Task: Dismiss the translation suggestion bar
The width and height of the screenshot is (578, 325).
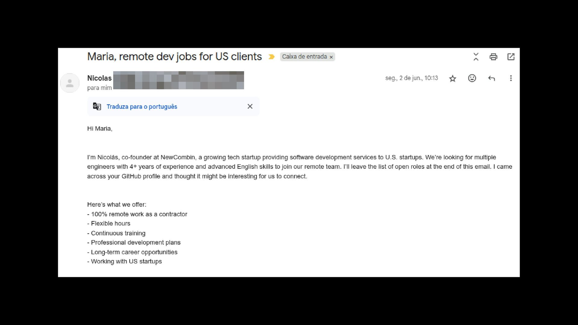Action: tap(250, 106)
